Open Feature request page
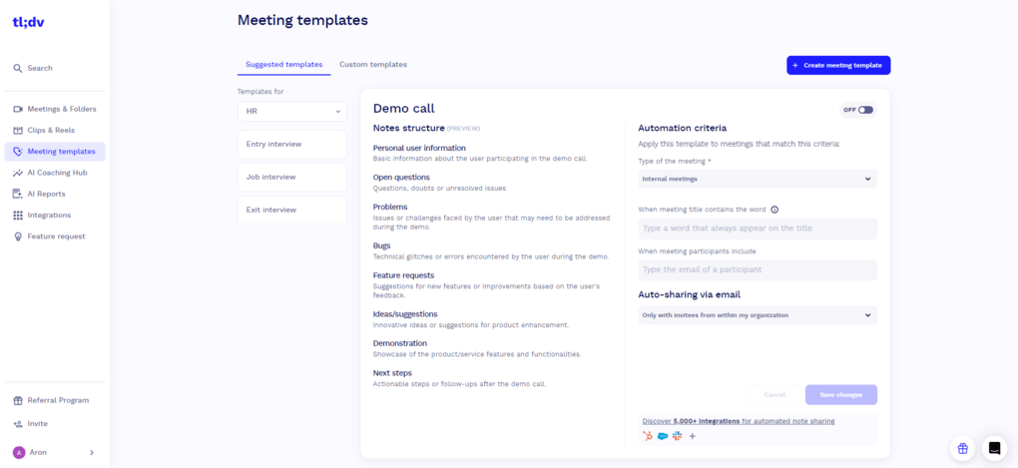Screen dimensions: 1018x468 [55, 236]
